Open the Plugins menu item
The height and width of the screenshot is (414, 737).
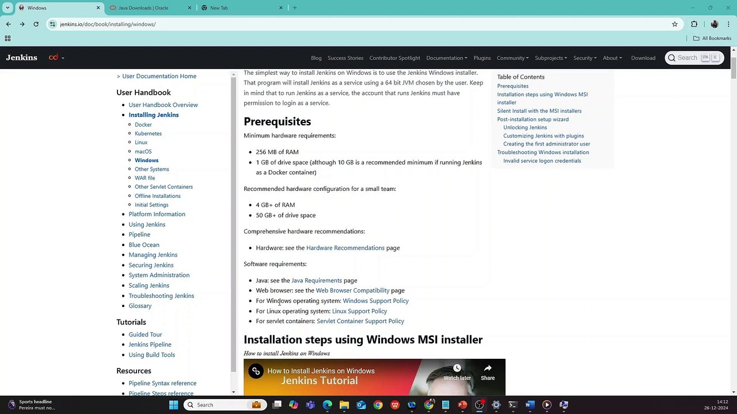tap(482, 58)
